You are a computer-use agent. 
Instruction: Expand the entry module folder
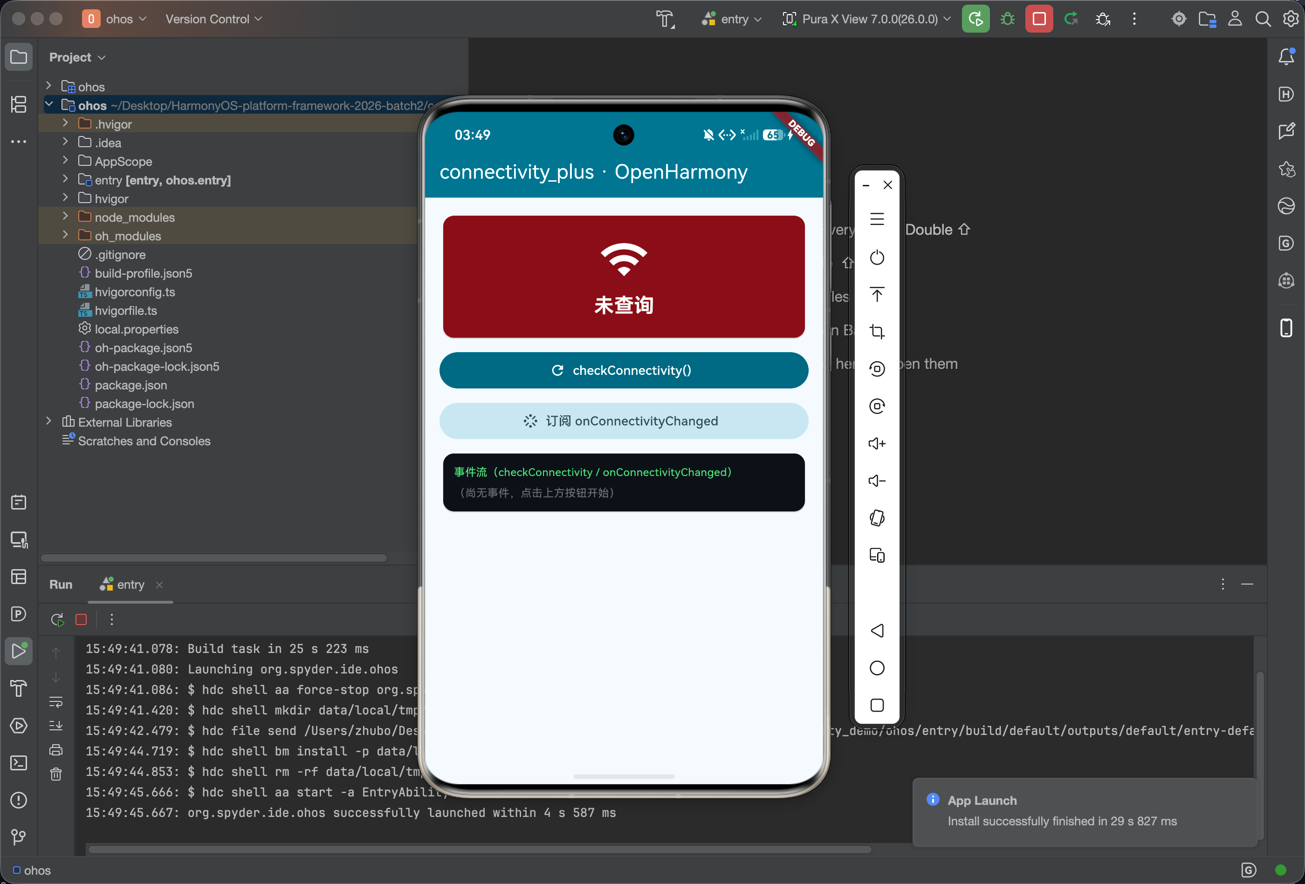point(65,179)
